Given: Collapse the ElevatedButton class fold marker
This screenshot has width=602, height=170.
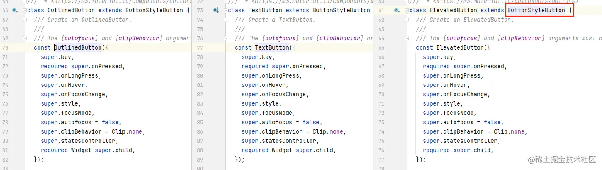Looking at the screenshot, I should point(407,10).
